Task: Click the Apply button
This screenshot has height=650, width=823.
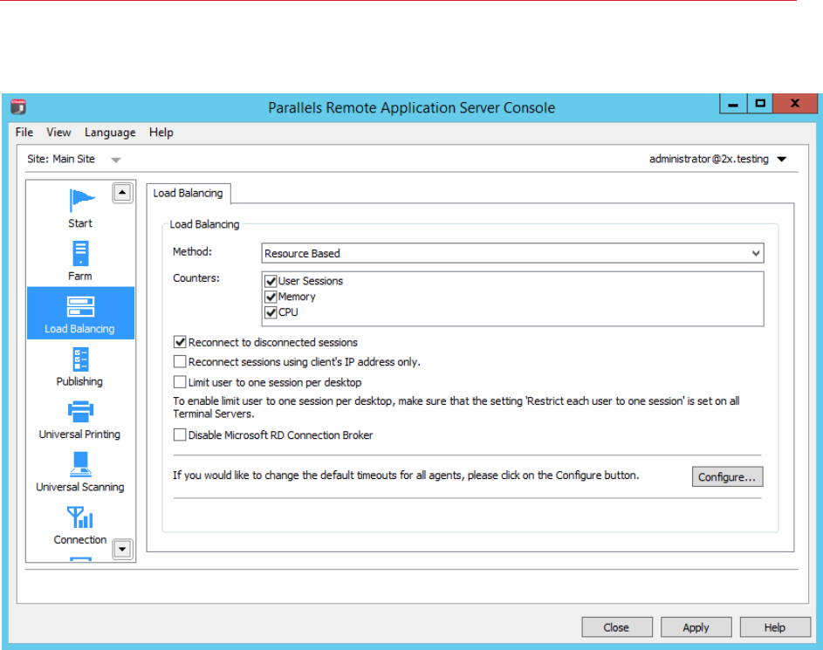Action: 696,627
